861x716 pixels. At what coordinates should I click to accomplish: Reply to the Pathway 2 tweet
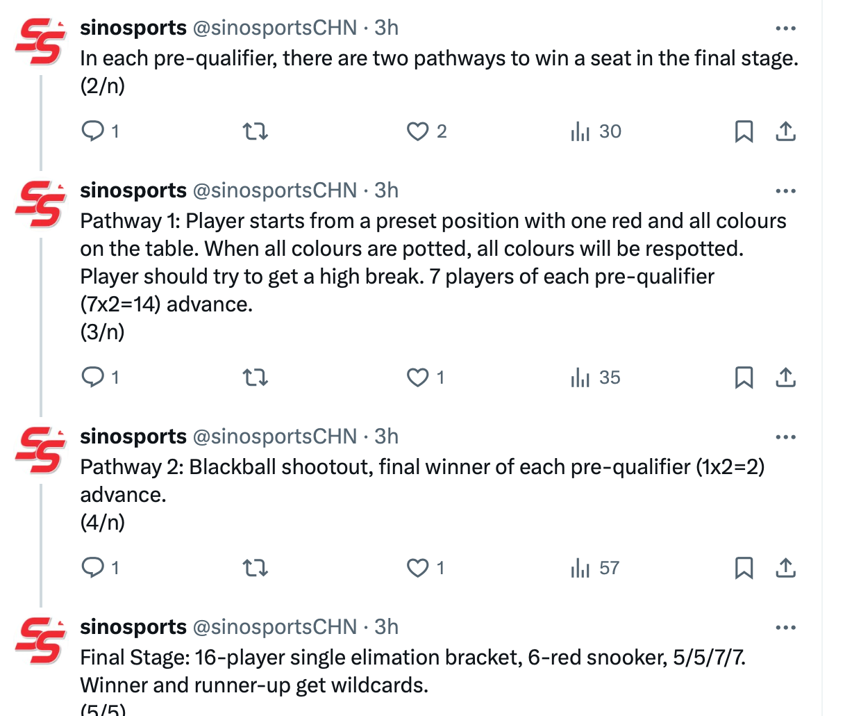(92, 568)
